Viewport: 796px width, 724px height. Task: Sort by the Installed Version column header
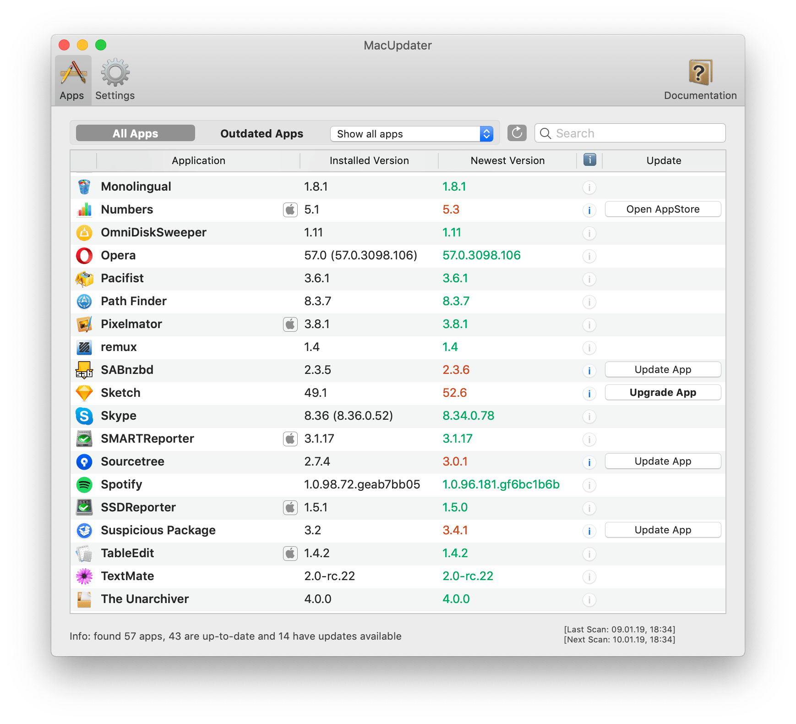(x=369, y=160)
